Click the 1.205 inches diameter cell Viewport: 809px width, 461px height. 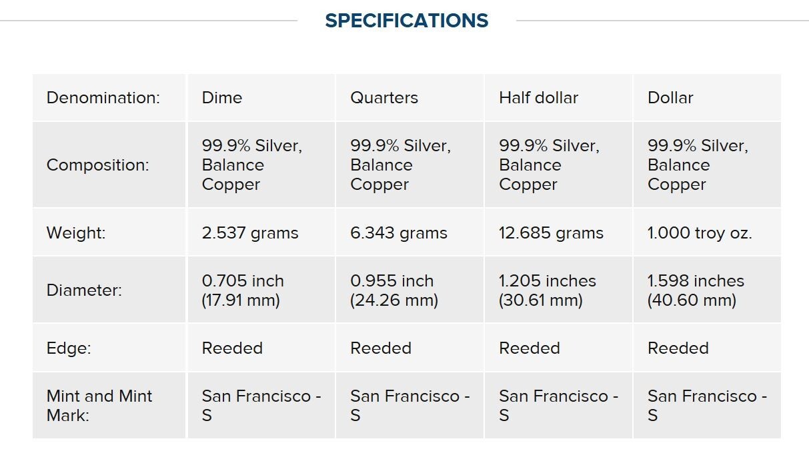[548, 290]
